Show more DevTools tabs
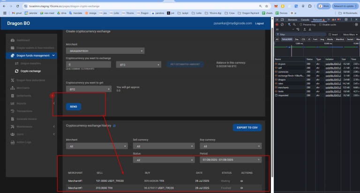Viewport: 360px width, 193px height. (x=329, y=20)
